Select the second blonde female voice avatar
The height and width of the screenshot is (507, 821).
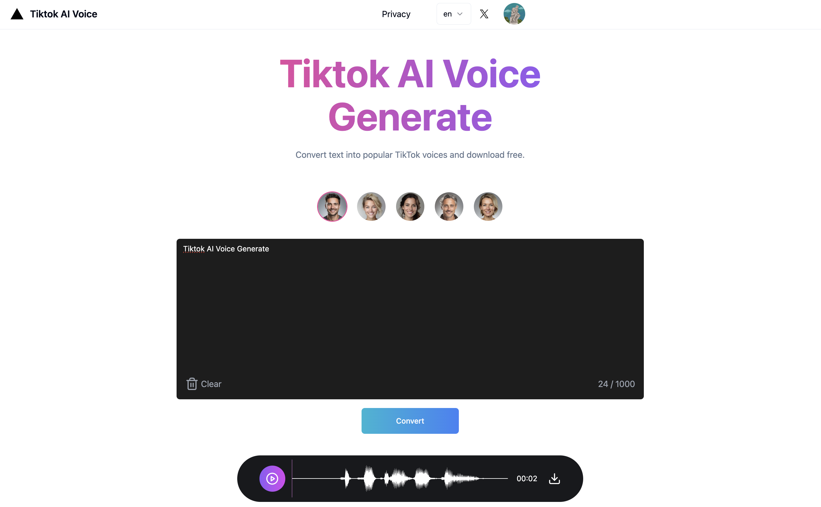pyautogui.click(x=487, y=206)
